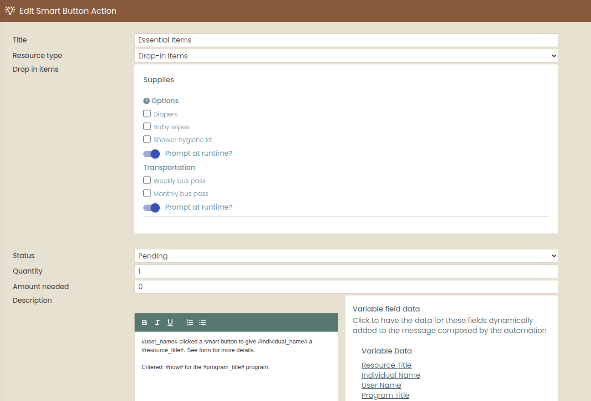This screenshot has height=401, width=591.
Task: Check the Baby wipes checkbox
Action: pos(147,127)
